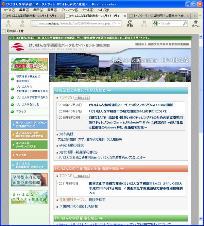The height and width of the screenshot is (226, 204).
Task: Open a new tab with plus button
Action: coord(194,16)
